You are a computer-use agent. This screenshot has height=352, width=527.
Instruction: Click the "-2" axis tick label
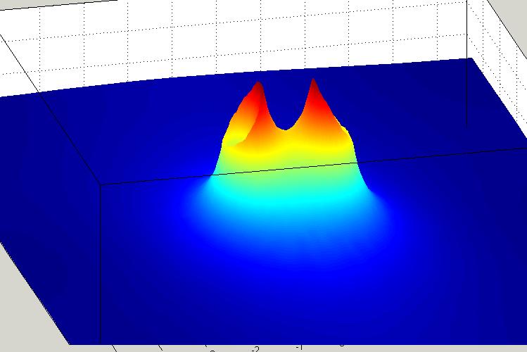(x=256, y=349)
